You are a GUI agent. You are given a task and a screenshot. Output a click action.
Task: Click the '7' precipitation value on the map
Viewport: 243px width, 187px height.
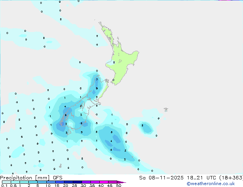[x=97, y=80]
